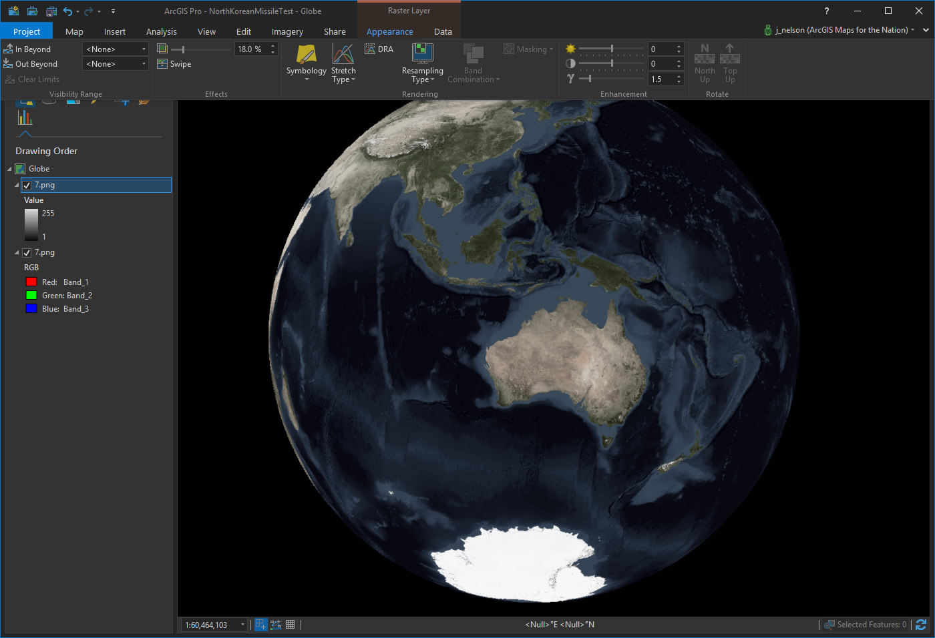Click the green Band_2 color swatch
Screen dimensions: 935x638
pos(31,295)
